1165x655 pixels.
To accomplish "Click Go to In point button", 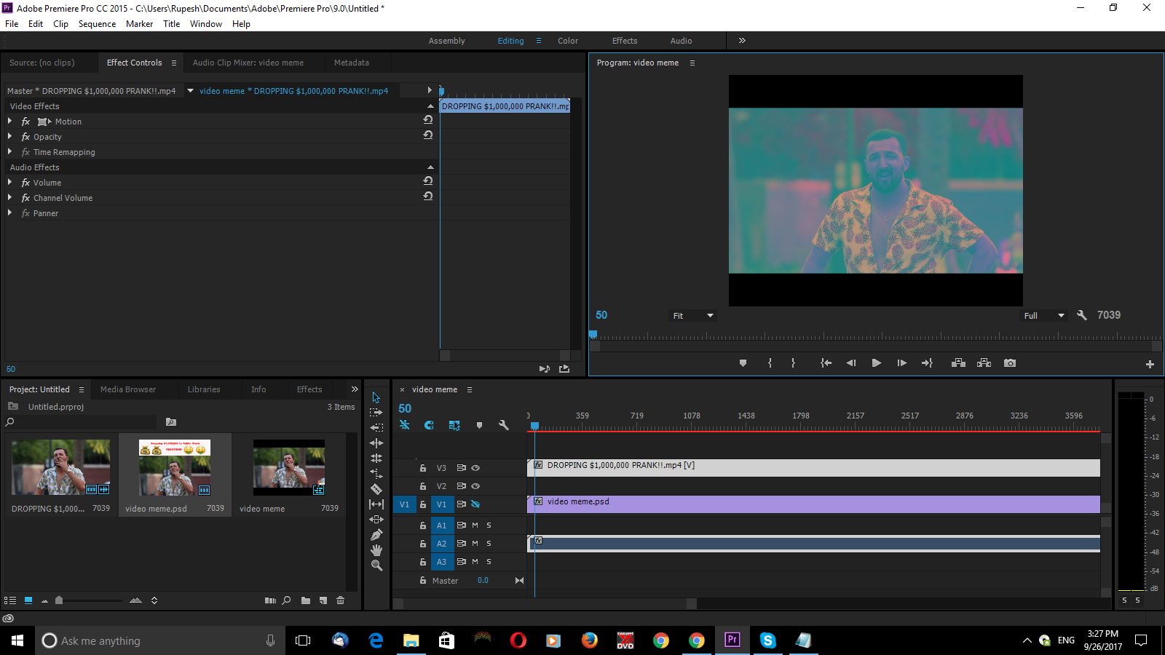I will (x=826, y=363).
